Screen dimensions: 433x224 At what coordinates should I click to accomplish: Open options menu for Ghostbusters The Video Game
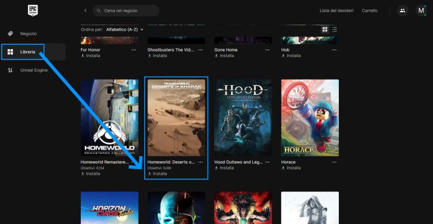[x=200, y=49]
